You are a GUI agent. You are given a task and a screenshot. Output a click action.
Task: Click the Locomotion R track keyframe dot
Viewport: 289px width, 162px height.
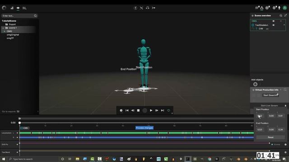pos(17,137)
